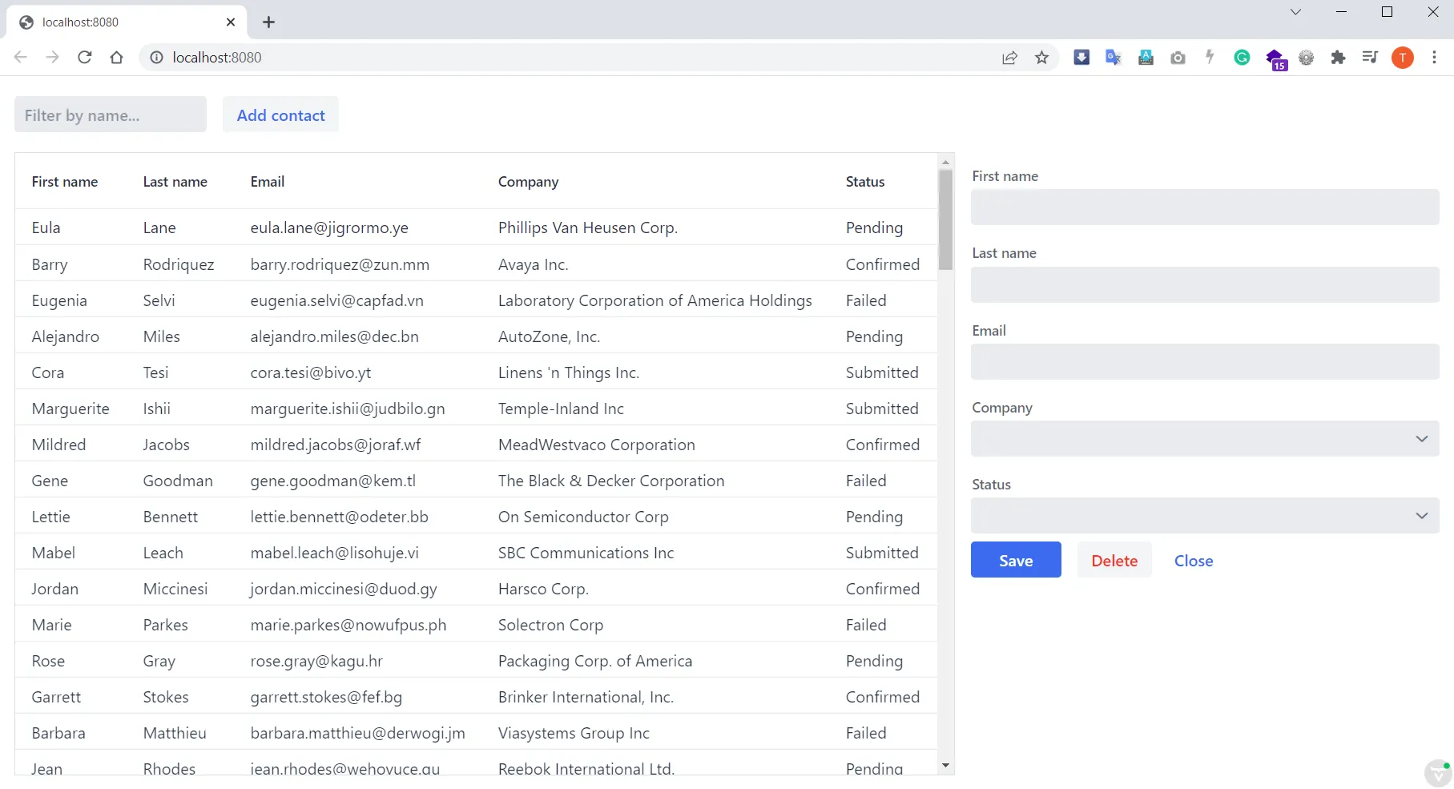Open the Status dropdown in the form
The height and width of the screenshot is (789, 1454).
click(1204, 516)
